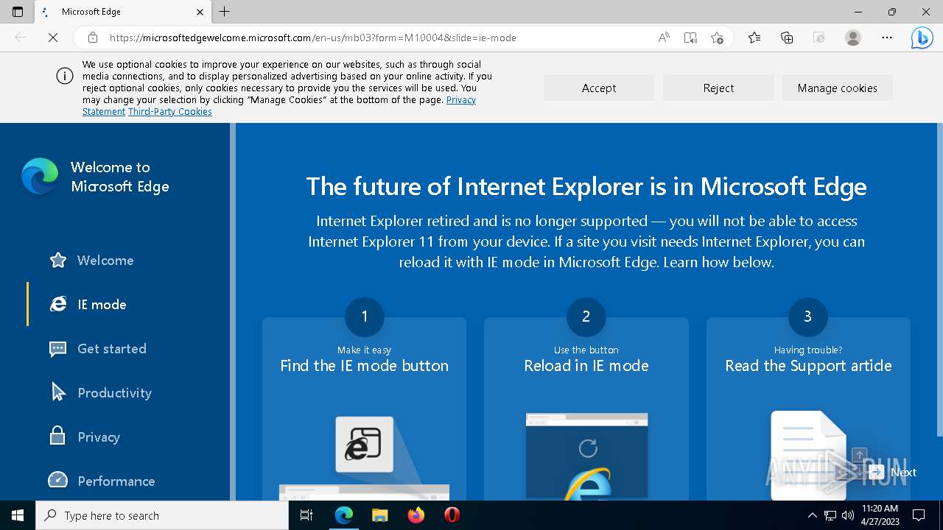Click step 1 number circle
This screenshot has height=530, width=943.
click(x=364, y=317)
